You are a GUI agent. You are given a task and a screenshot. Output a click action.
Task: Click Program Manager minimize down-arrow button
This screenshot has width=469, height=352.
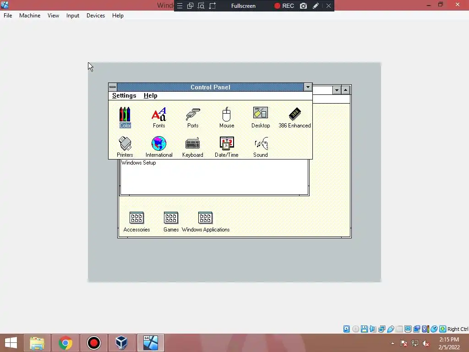[337, 90]
